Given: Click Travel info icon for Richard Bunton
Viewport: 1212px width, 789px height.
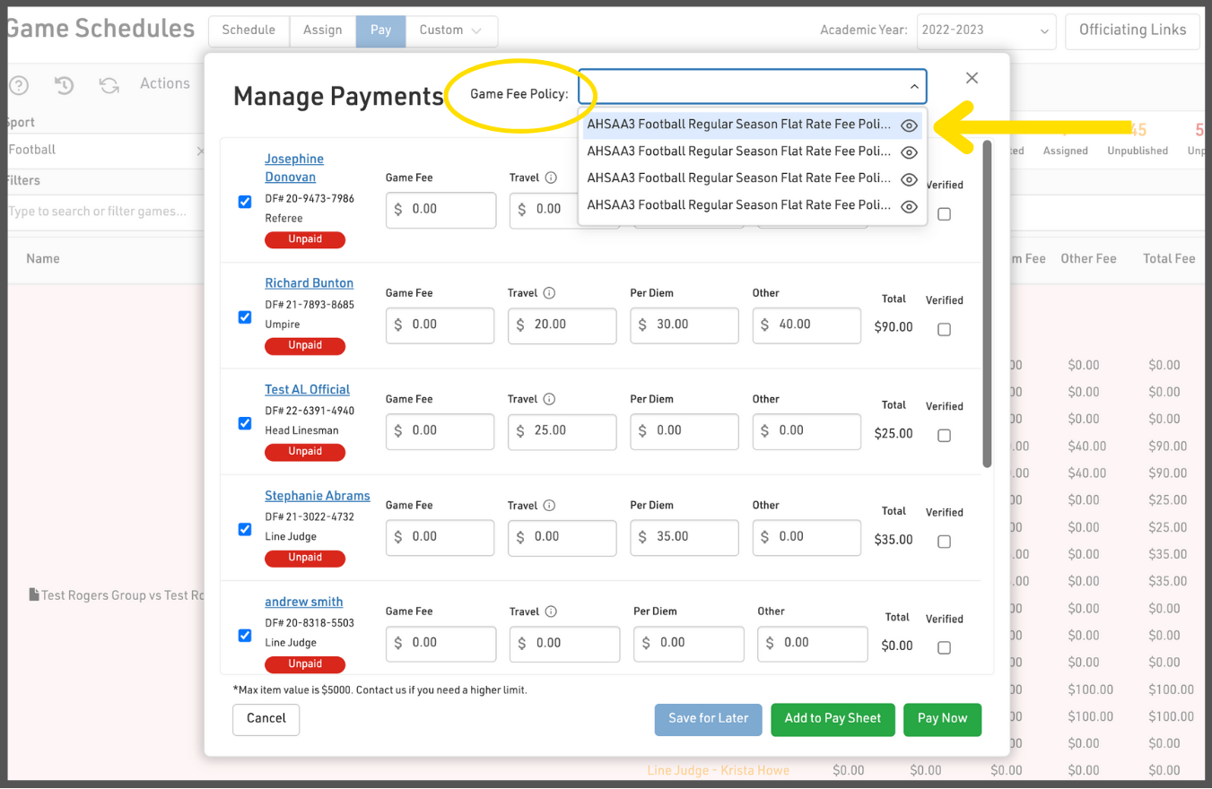Looking at the screenshot, I should [549, 293].
